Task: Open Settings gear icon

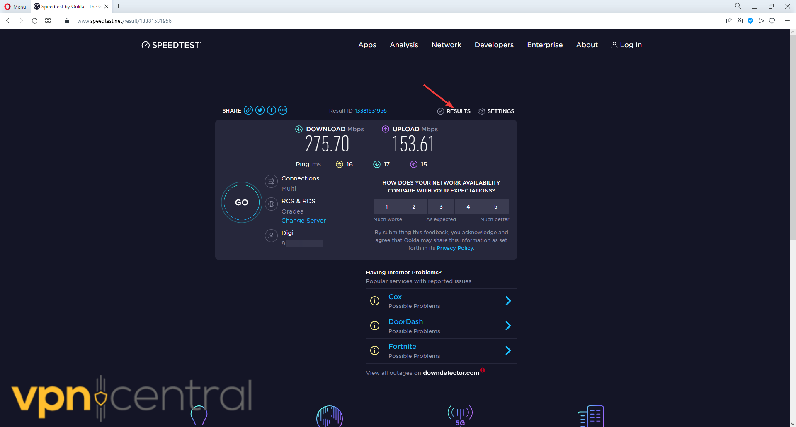Action: [481, 111]
